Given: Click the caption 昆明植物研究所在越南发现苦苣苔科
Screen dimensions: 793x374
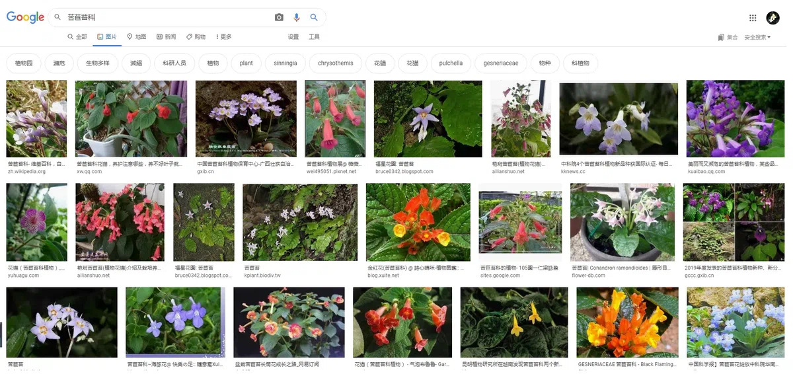Looking at the screenshot, I should point(511,364).
